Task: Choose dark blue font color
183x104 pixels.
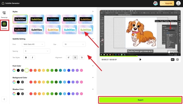Action: click(69, 70)
